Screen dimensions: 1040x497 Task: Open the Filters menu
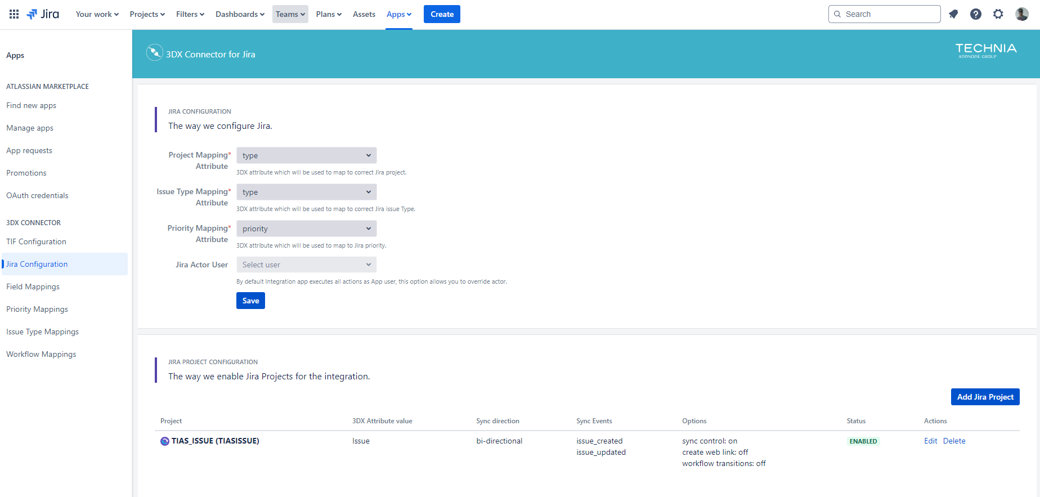190,14
